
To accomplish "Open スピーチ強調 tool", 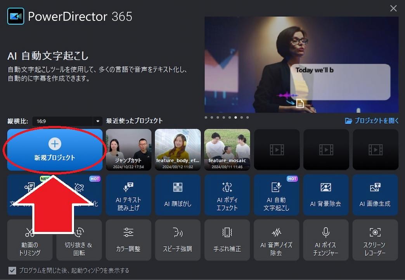I will (x=178, y=240).
